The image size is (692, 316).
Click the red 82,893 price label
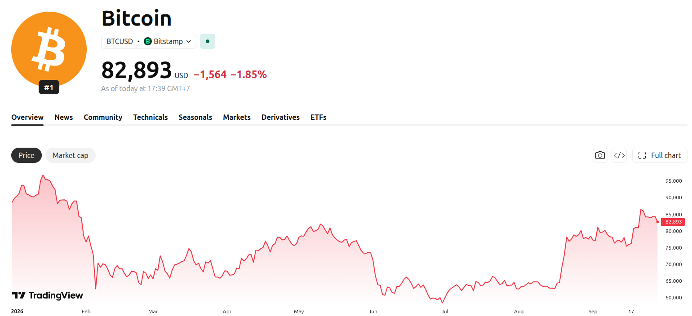(x=673, y=222)
